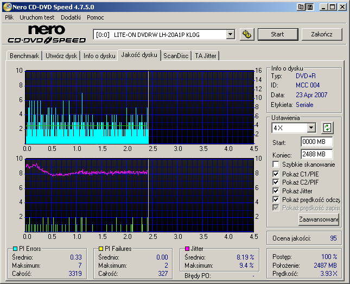Enable the Szybkie skanowanie checkbox

(x=276, y=165)
